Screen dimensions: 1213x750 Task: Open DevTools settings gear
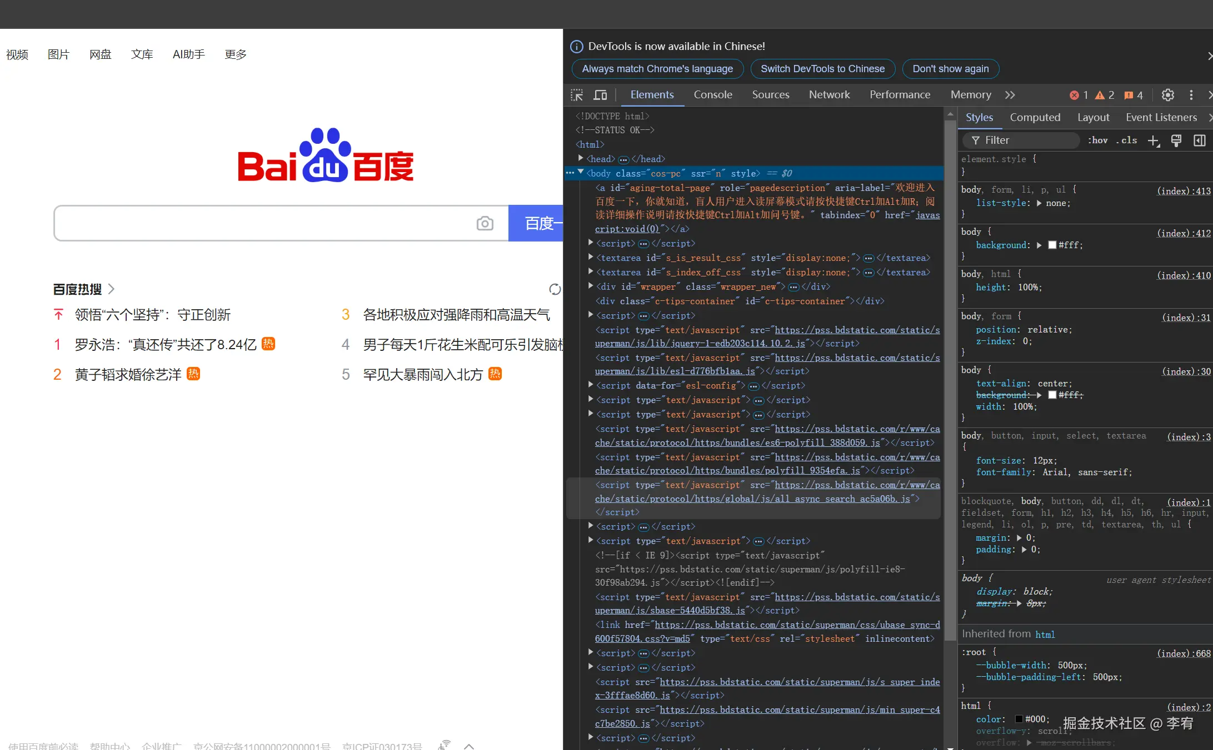(1168, 95)
